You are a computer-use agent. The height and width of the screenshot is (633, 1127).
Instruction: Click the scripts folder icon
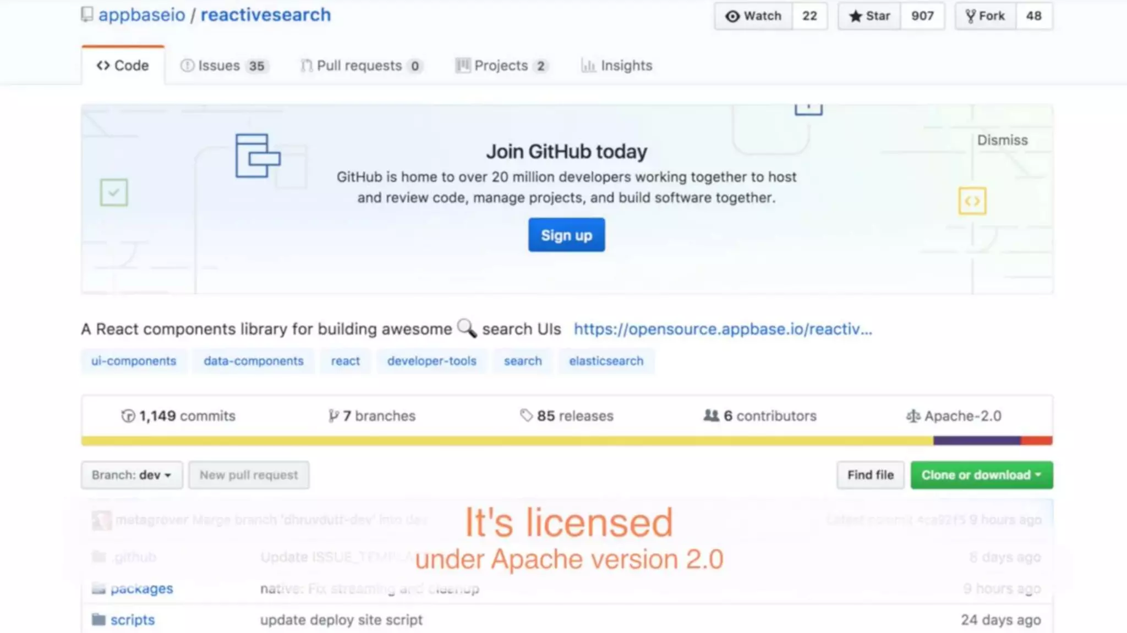point(99,620)
